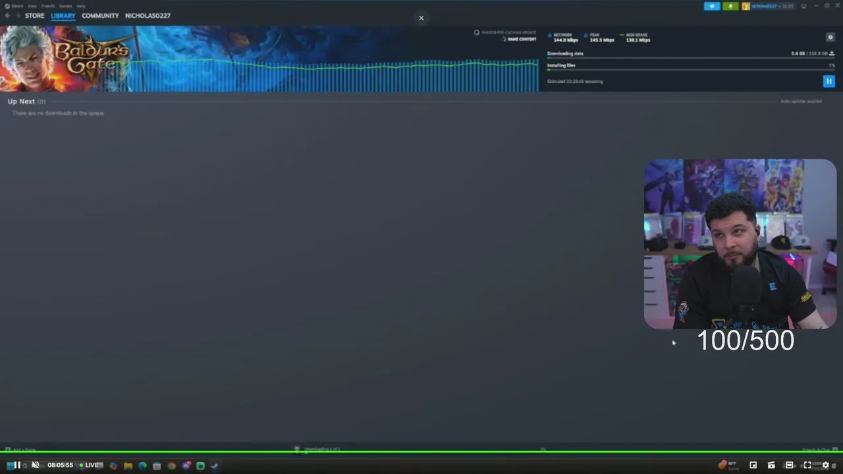Image resolution: width=843 pixels, height=474 pixels.
Task: Click the forward navigation arrow
Action: tap(18, 16)
